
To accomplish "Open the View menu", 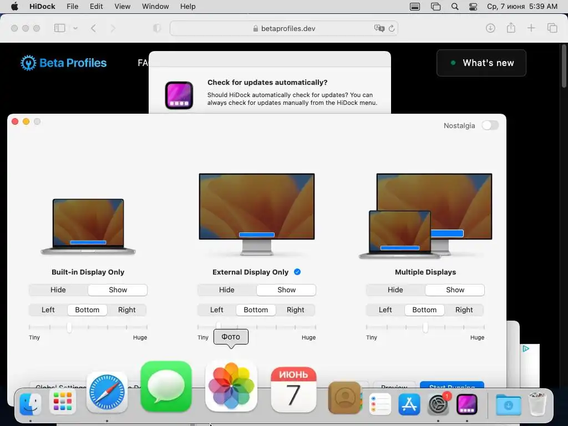I will (x=123, y=7).
